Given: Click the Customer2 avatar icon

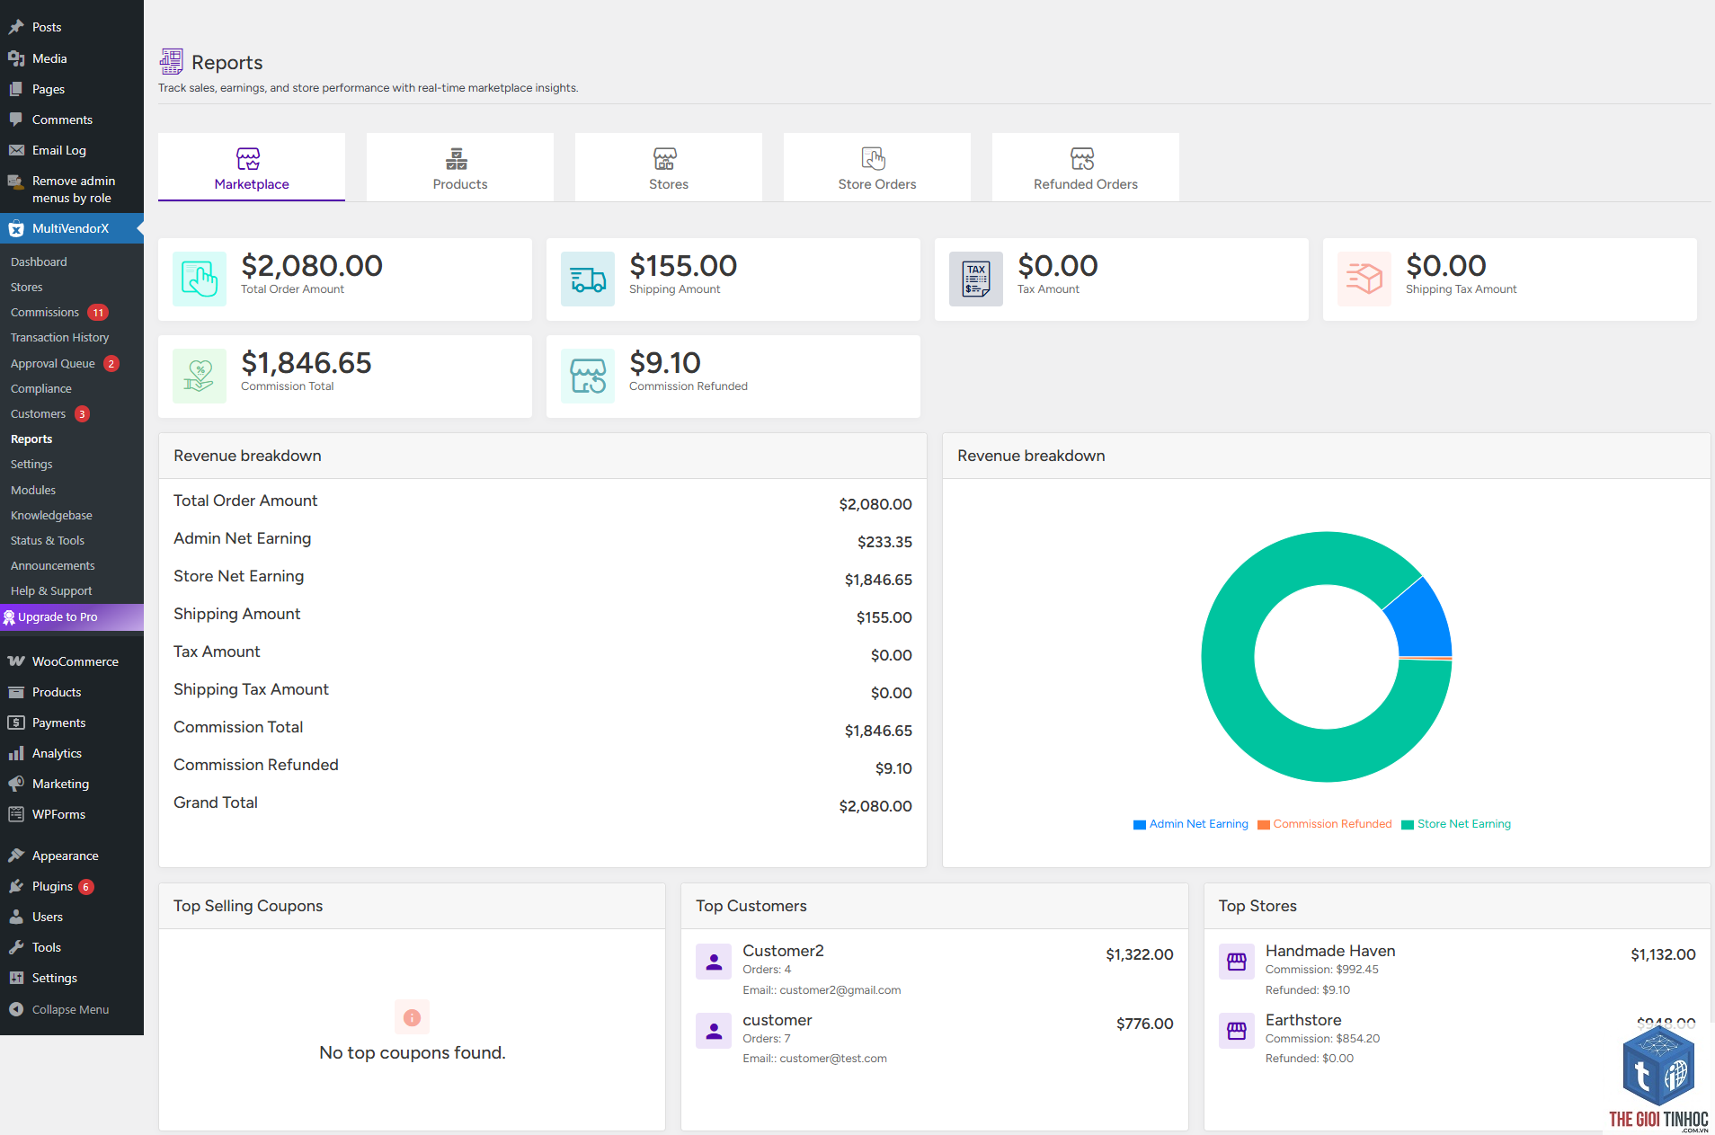Looking at the screenshot, I should tap(714, 962).
